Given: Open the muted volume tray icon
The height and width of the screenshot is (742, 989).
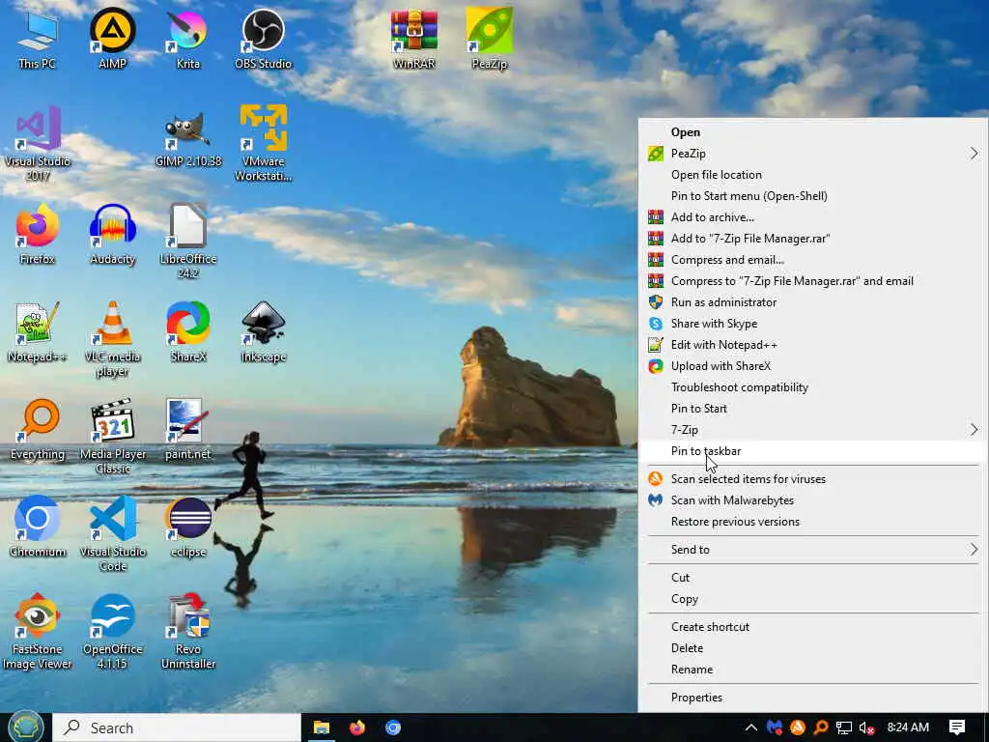Looking at the screenshot, I should [867, 728].
